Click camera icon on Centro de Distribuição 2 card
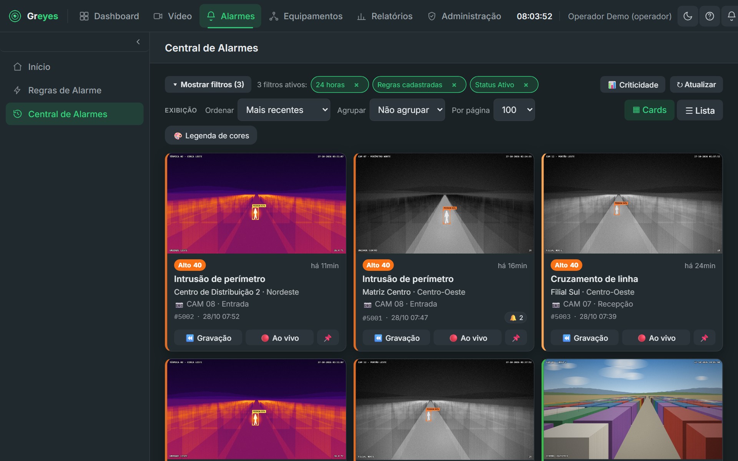This screenshot has width=738, height=461. coord(179,305)
